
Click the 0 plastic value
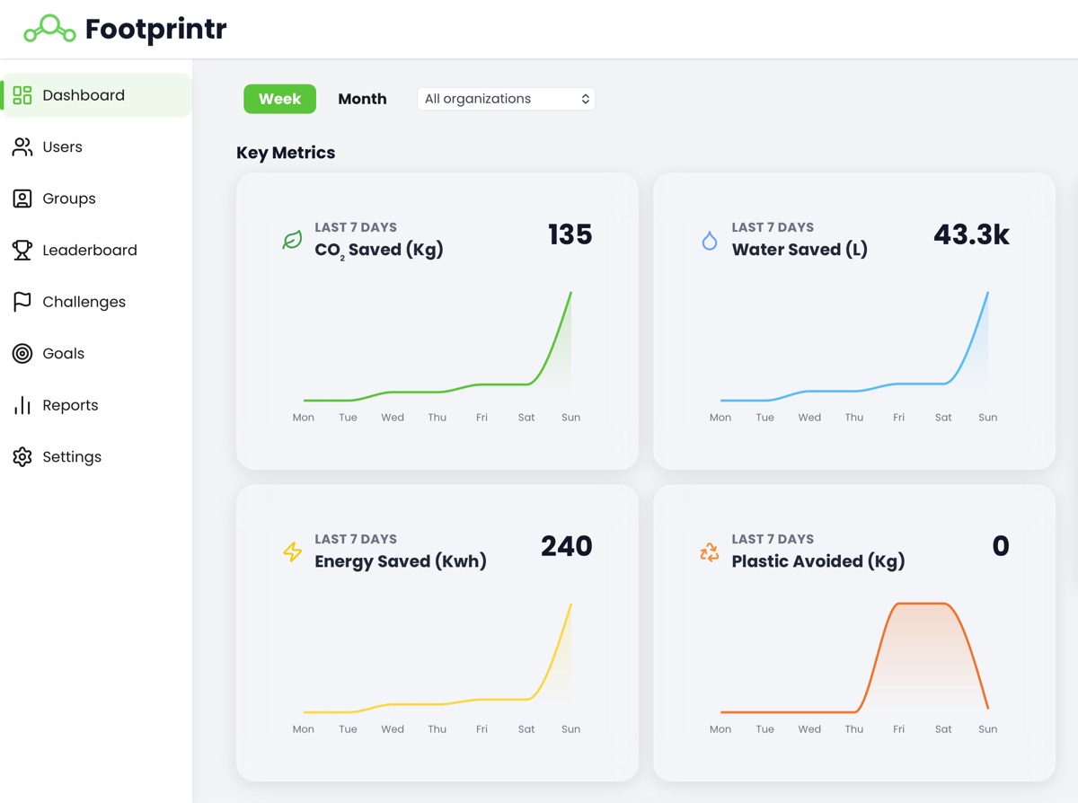(1001, 546)
